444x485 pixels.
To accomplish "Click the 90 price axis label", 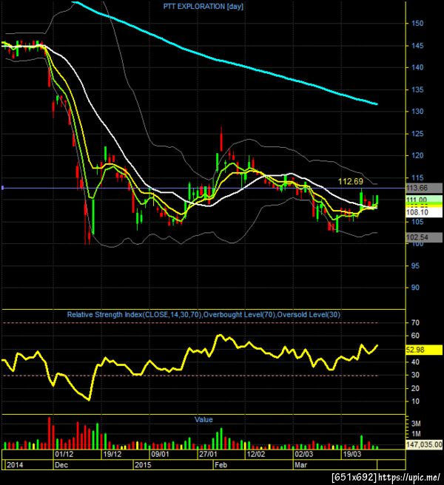I will [x=415, y=288].
